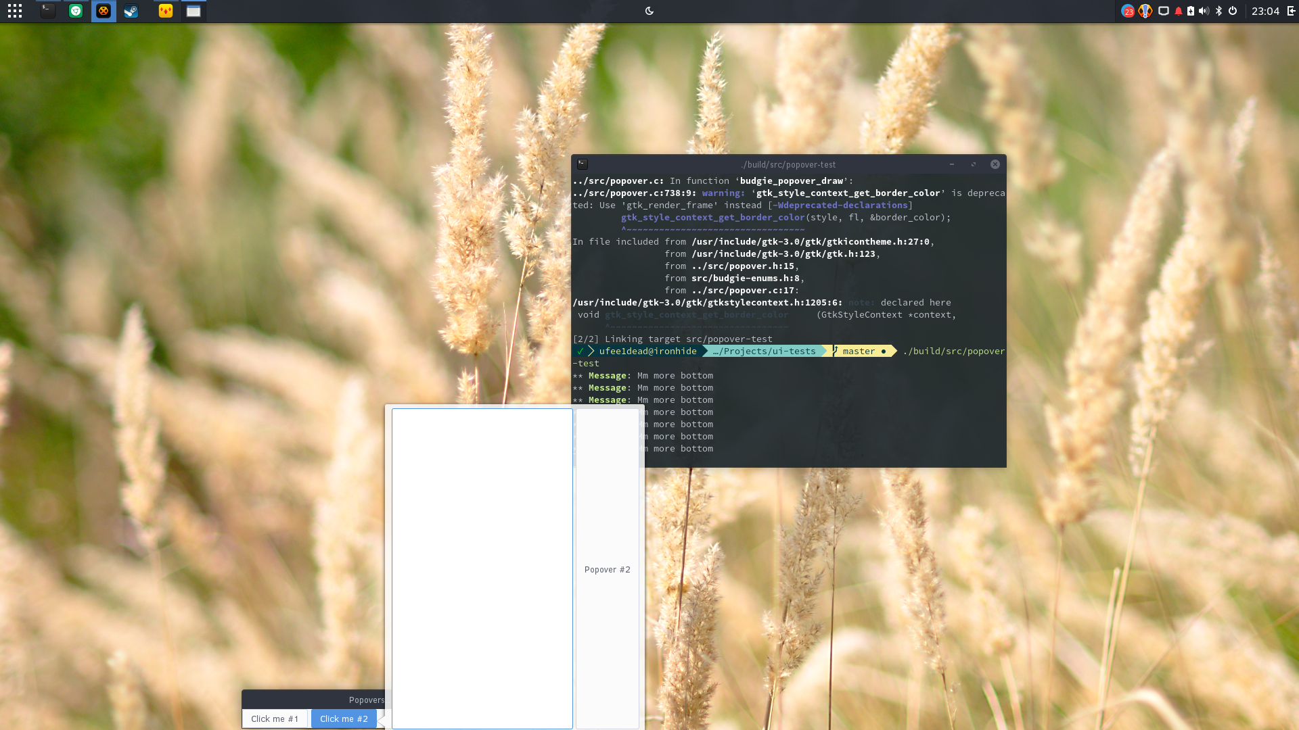Click the terminal icon in popover-test titlebar
Viewport: 1299px width, 730px height.
click(x=583, y=164)
